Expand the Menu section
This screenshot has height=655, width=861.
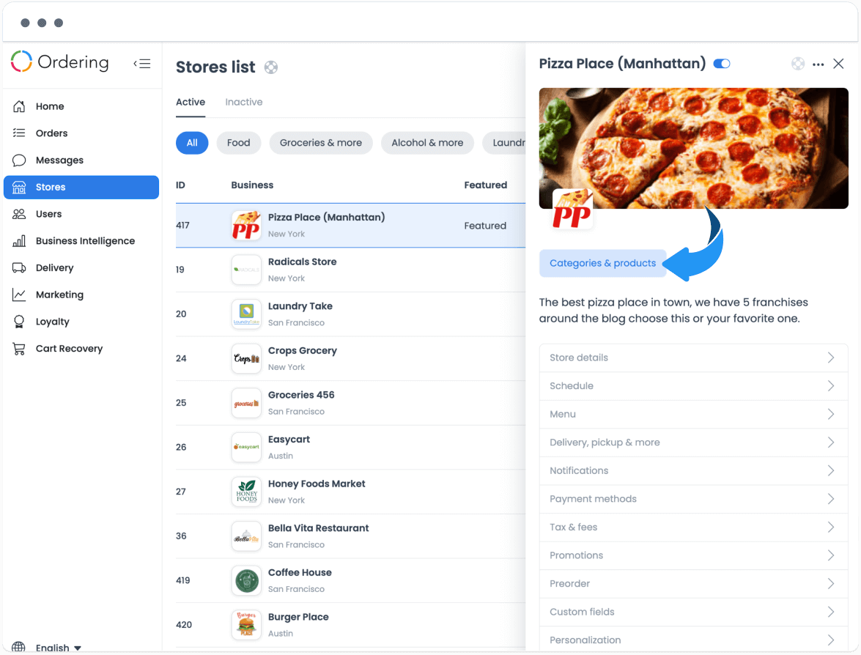coord(693,415)
